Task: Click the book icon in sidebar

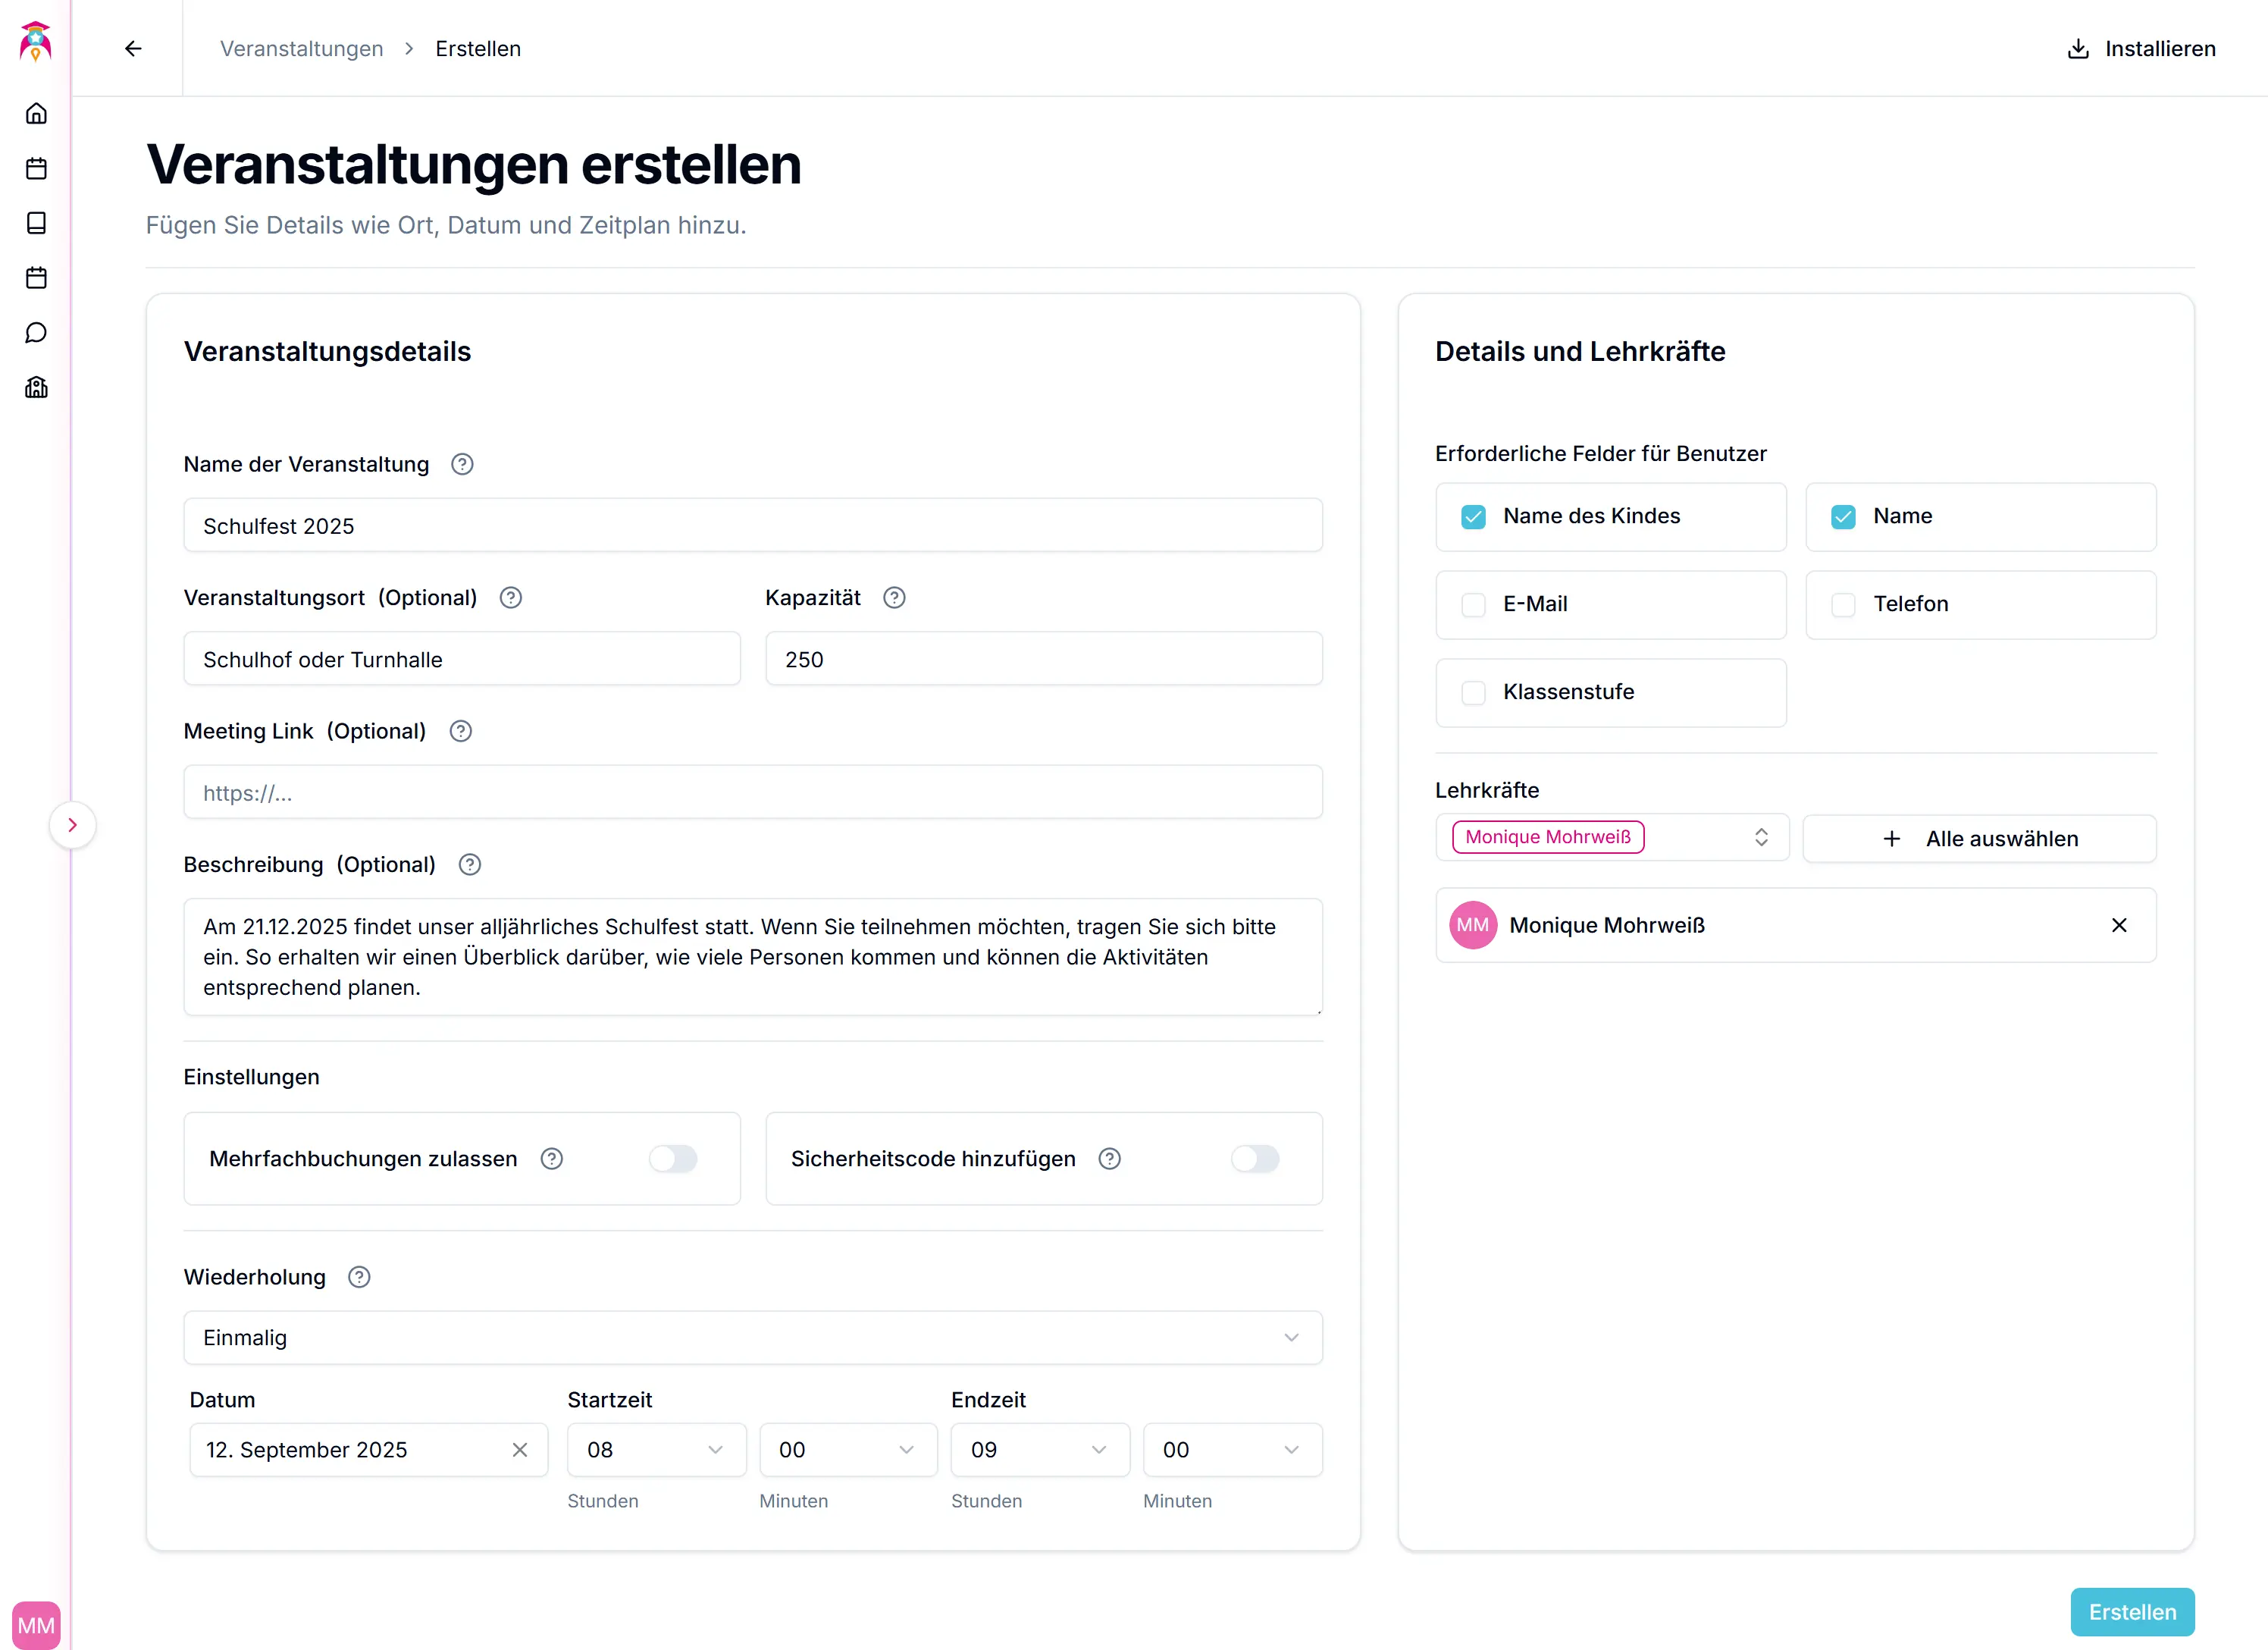Action: point(36,223)
